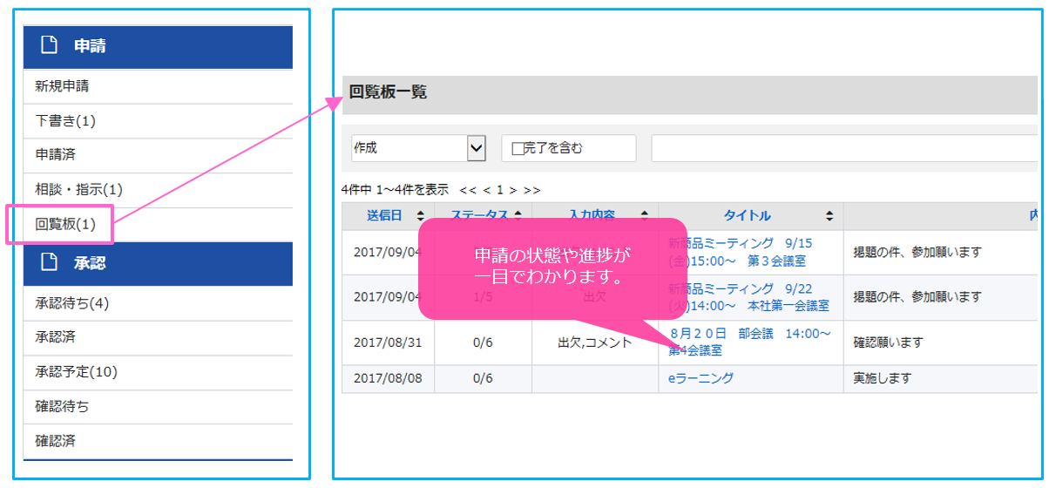The height and width of the screenshot is (488, 1049).
Task: Click the search text field
Action: coord(845,148)
